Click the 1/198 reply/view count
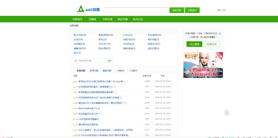278x138 pixels. coord(147,81)
